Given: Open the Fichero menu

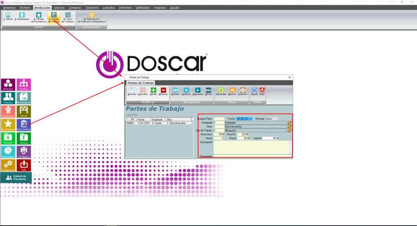Looking at the screenshot, I should (25, 8).
